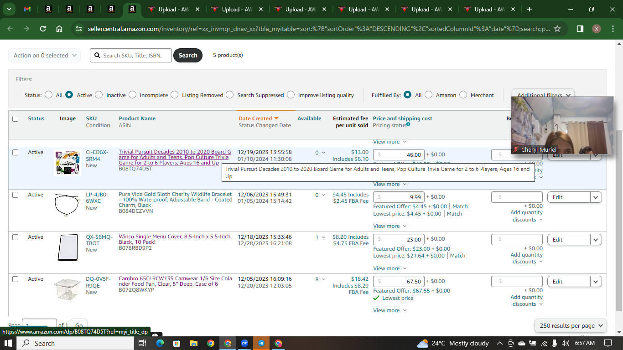Open Edit dropdown arrow for Cambro row
The height and width of the screenshot is (350, 623).
[596, 282]
